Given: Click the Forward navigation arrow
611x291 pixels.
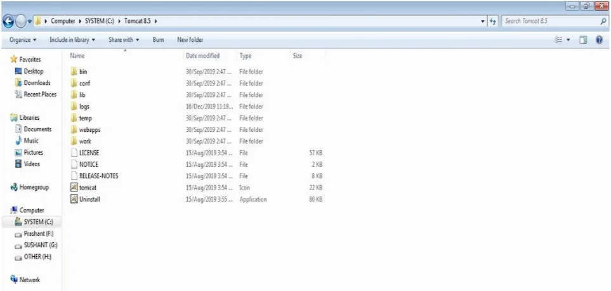Looking at the screenshot, I should 21,21.
